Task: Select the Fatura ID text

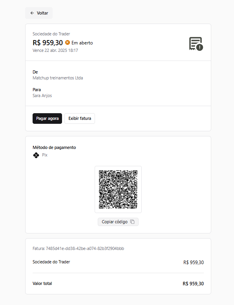Action: click(x=78, y=248)
